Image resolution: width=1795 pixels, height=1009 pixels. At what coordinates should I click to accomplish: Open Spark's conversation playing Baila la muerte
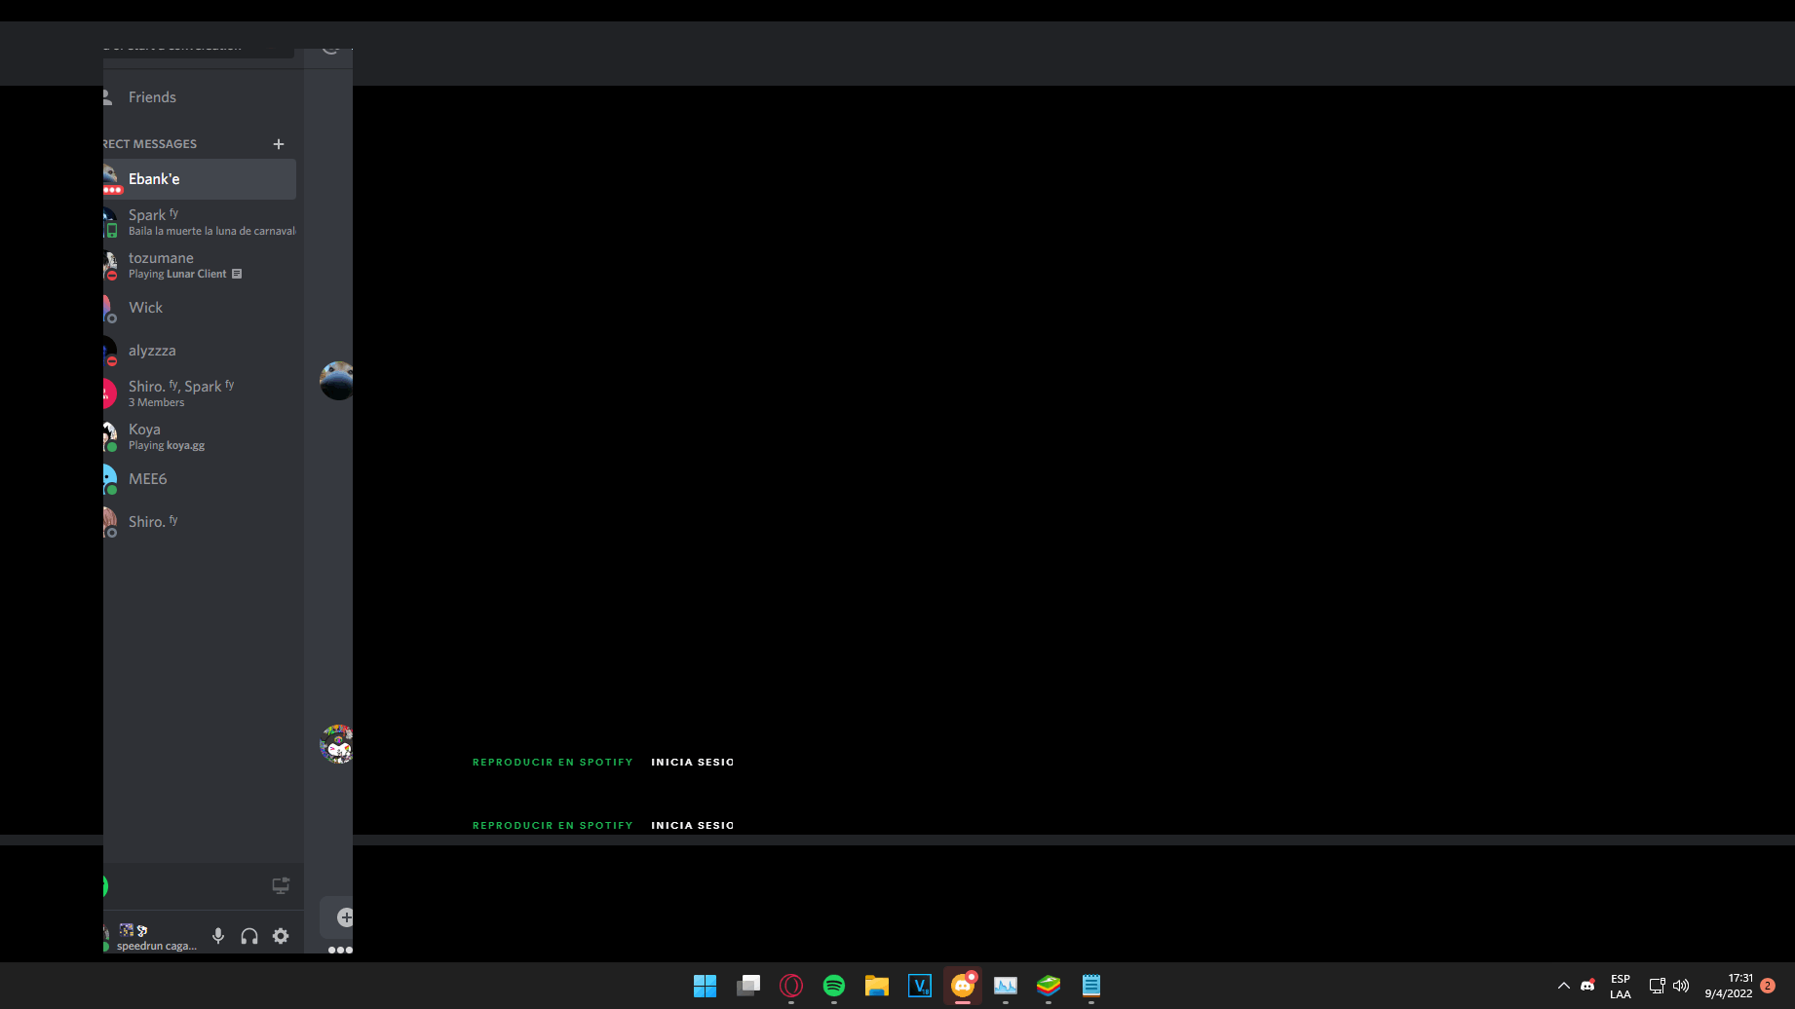pos(200,222)
